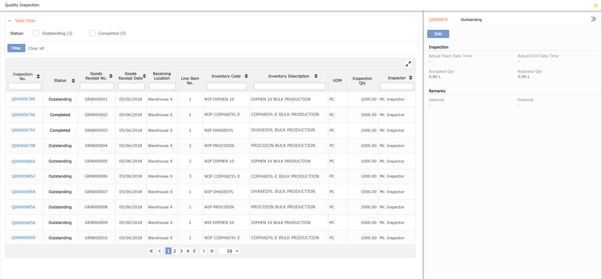Go to page 3 of results
The height and width of the screenshot is (279, 602).
coord(181,251)
